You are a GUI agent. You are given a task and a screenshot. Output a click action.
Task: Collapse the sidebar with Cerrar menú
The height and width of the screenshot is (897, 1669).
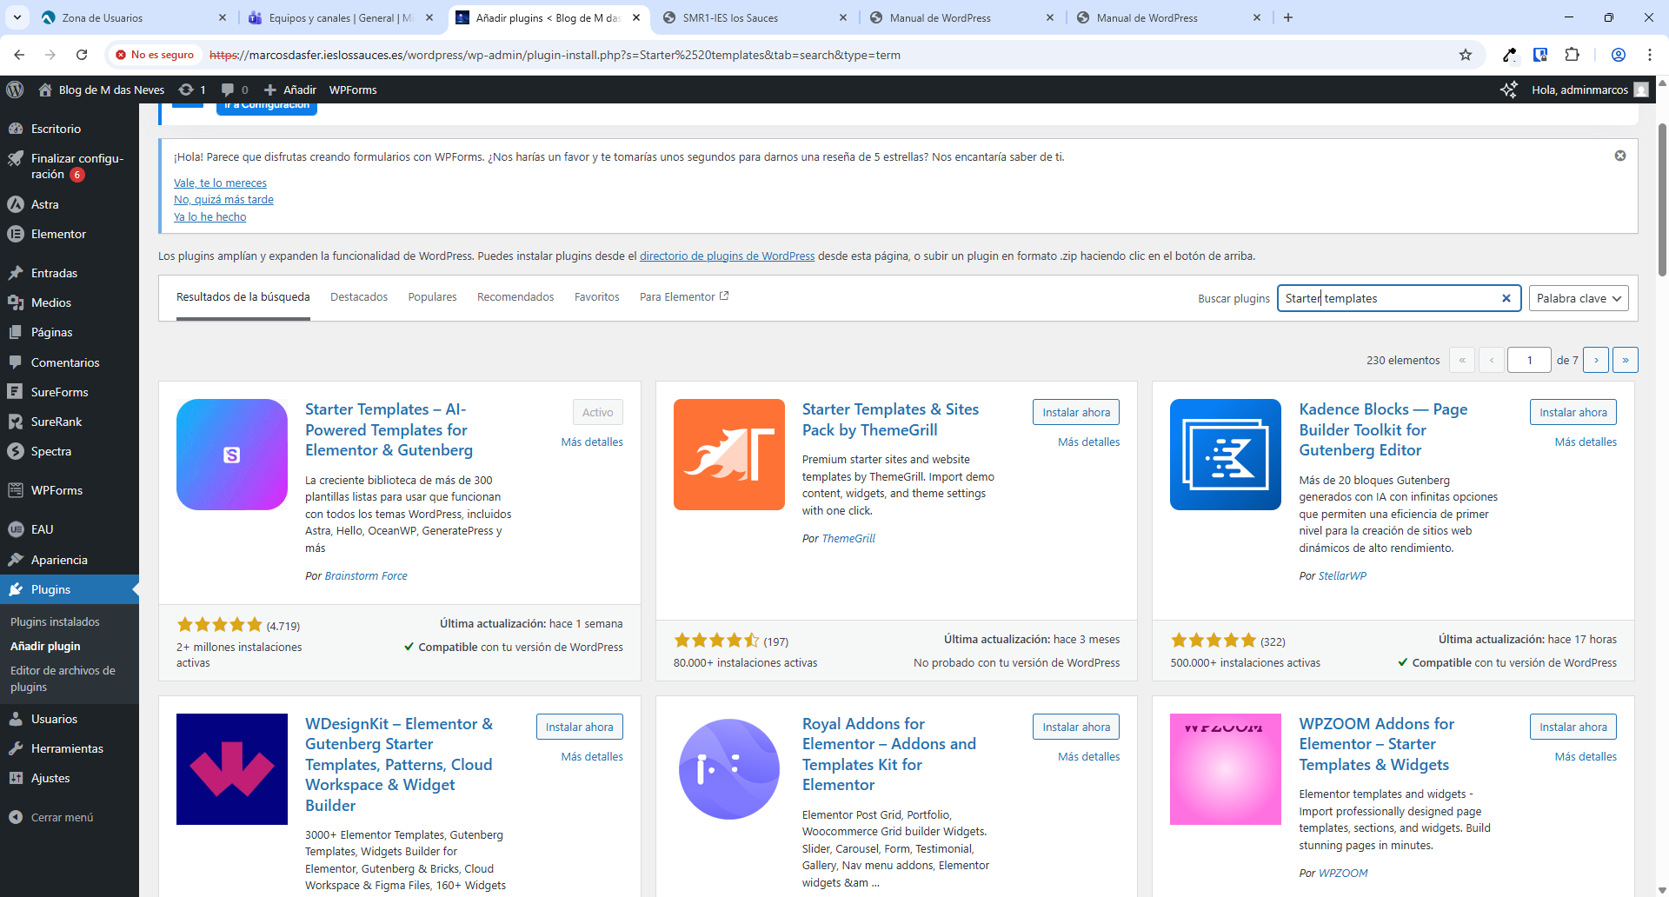point(61,817)
